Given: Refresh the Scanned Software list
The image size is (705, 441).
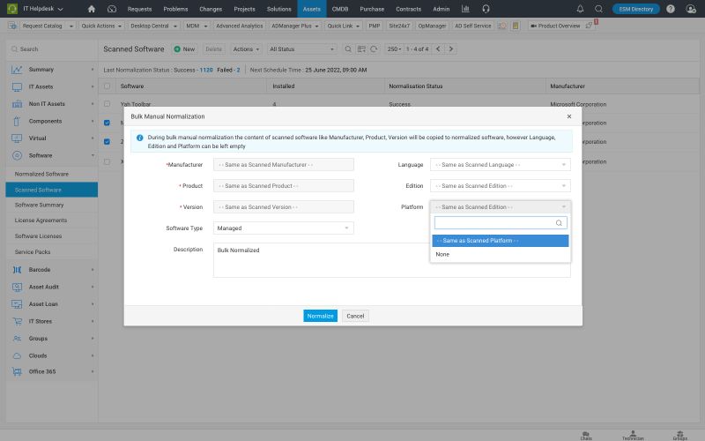Looking at the screenshot, I should tap(374, 49).
